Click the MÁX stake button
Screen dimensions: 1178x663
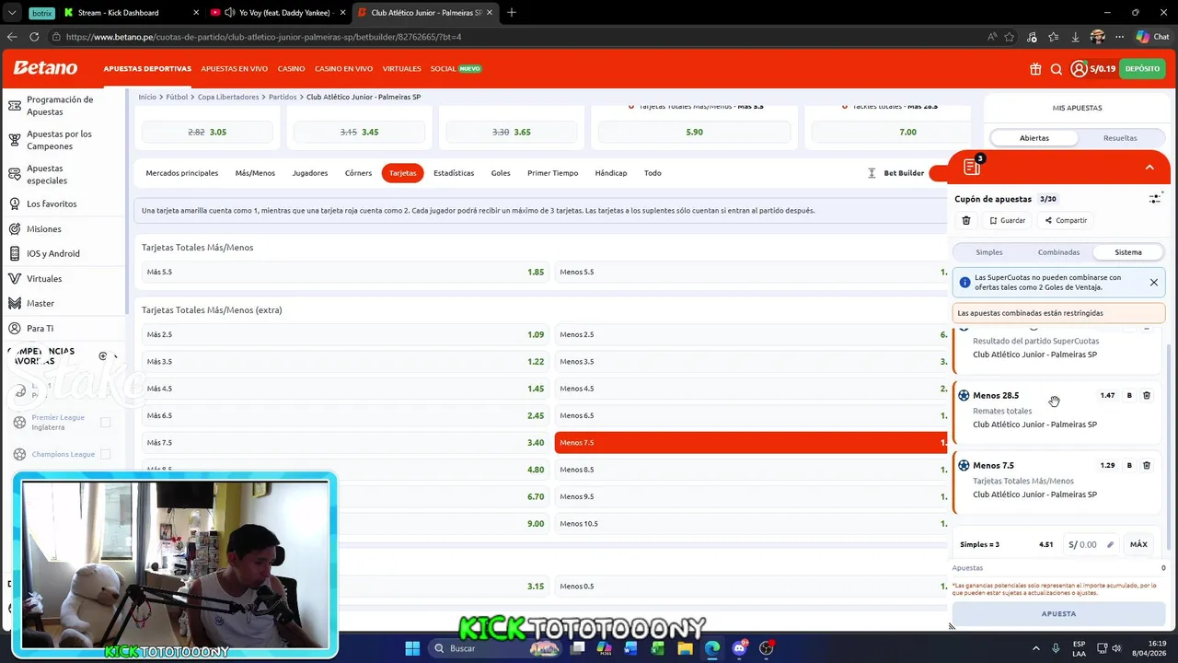click(1138, 544)
